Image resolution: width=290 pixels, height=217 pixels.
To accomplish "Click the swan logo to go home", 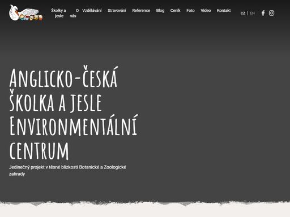I will coord(26,13).
